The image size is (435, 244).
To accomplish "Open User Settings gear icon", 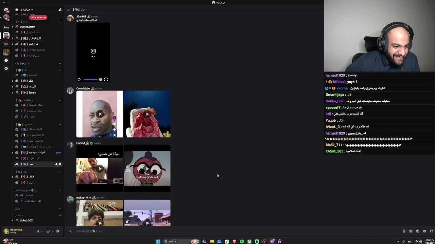I will [x=58, y=231].
